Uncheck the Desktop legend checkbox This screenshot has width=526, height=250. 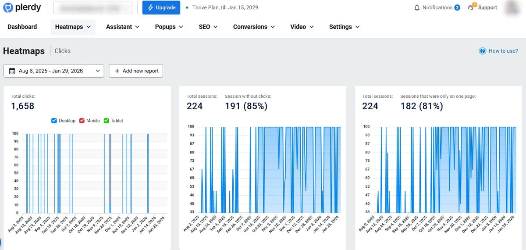(54, 121)
